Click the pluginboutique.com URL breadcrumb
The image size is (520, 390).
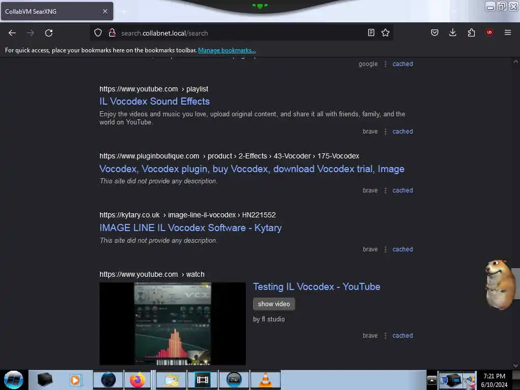coord(229,156)
